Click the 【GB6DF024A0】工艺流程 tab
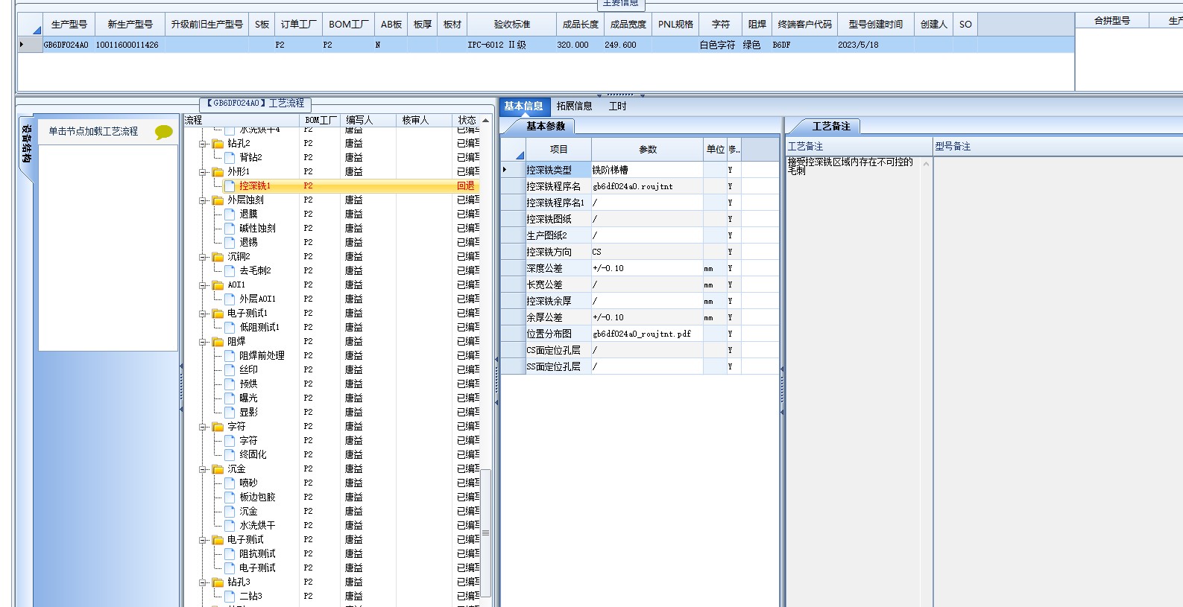1183x607 pixels. (x=256, y=104)
